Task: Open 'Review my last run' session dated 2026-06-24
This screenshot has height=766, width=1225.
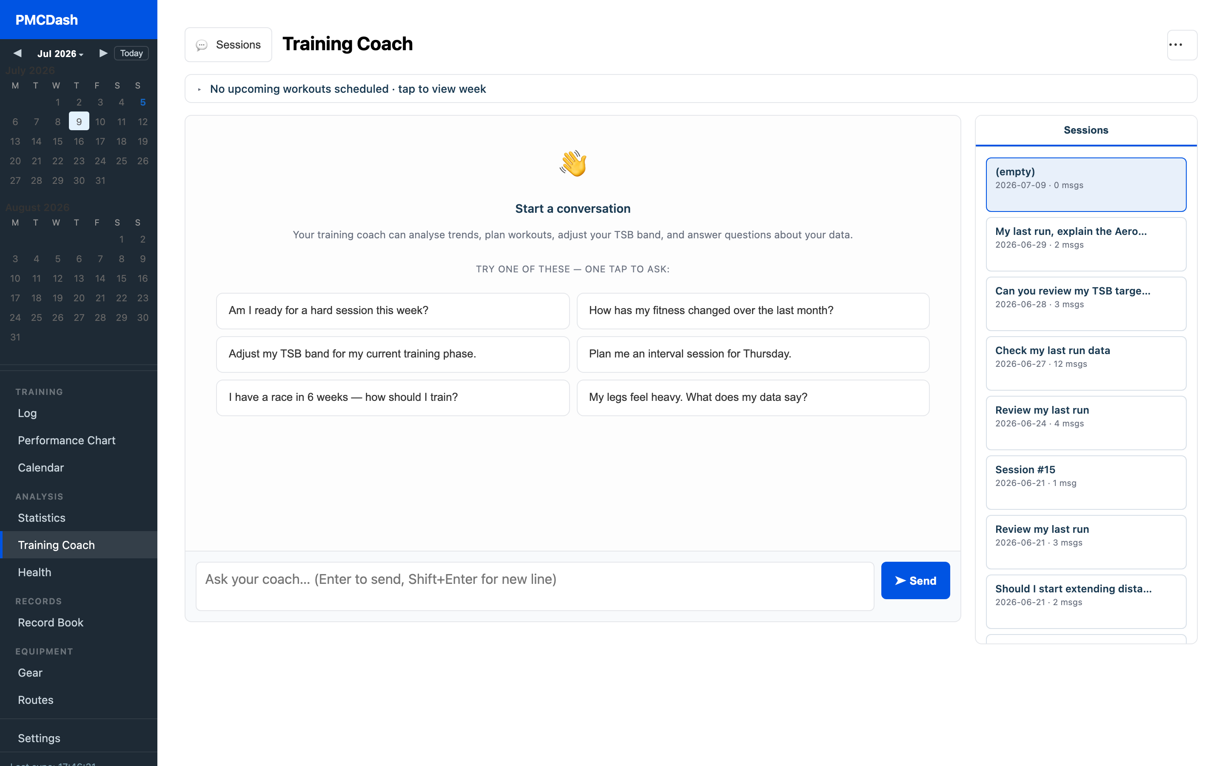Action: tap(1086, 423)
